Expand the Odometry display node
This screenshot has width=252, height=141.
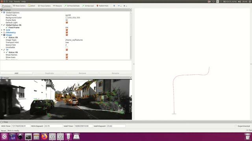pos(2,33)
